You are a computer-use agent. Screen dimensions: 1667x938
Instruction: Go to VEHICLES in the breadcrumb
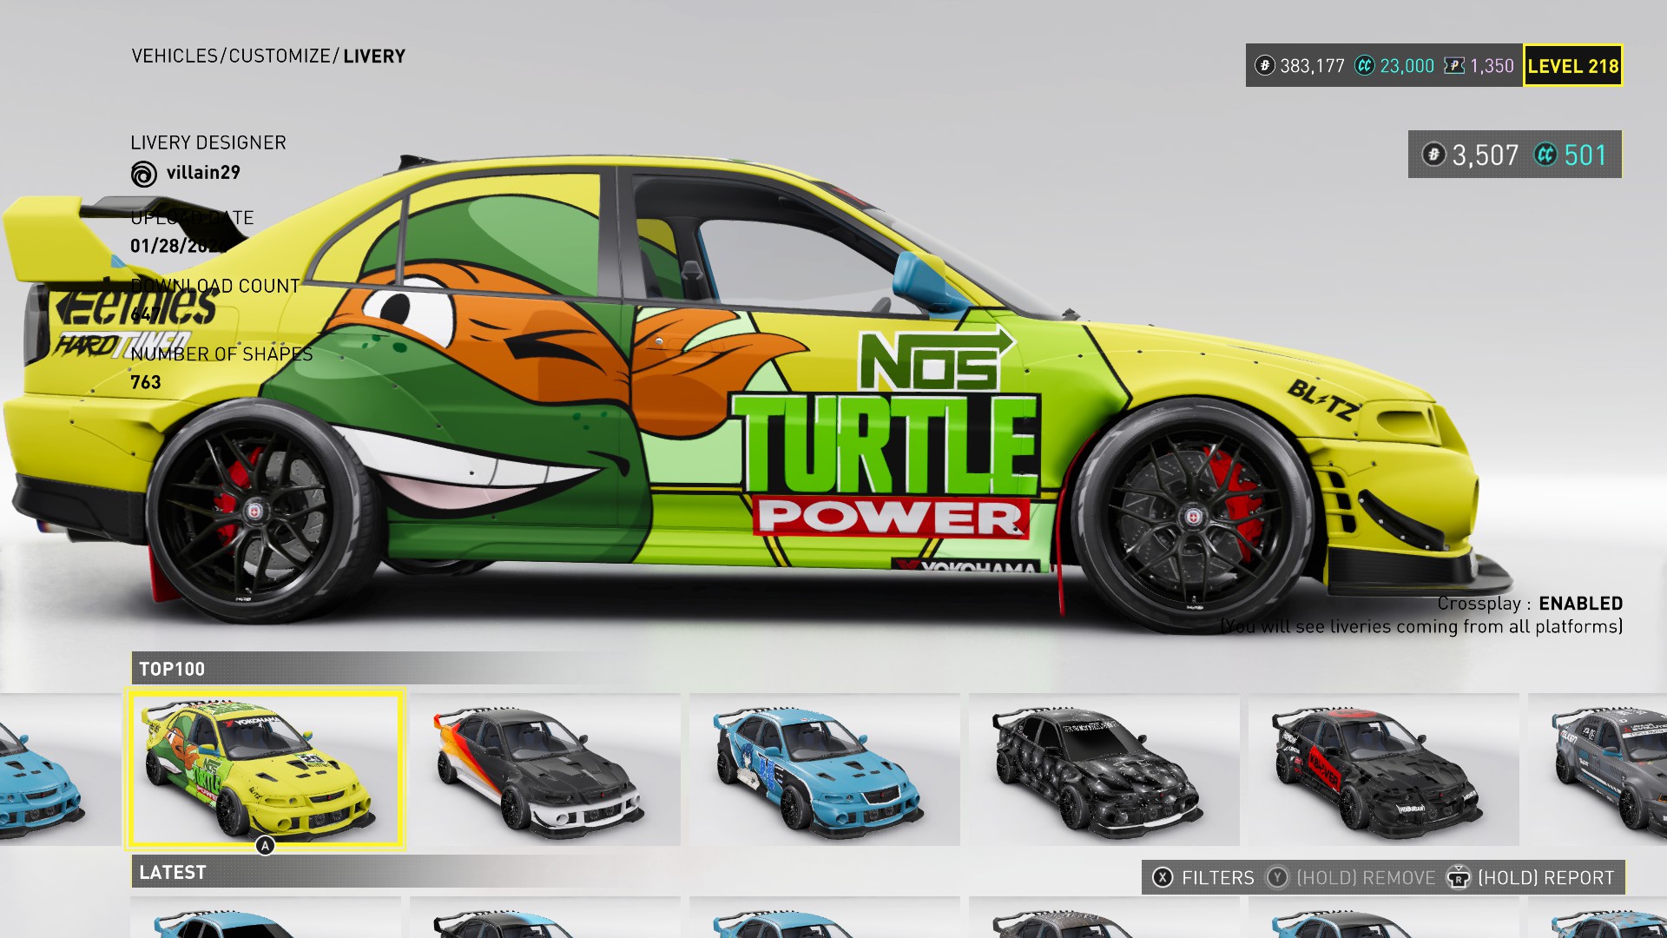coord(175,56)
